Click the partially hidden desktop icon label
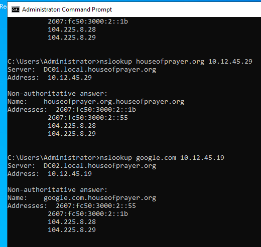The width and height of the screenshot is (261, 247). [x=4, y=7]
